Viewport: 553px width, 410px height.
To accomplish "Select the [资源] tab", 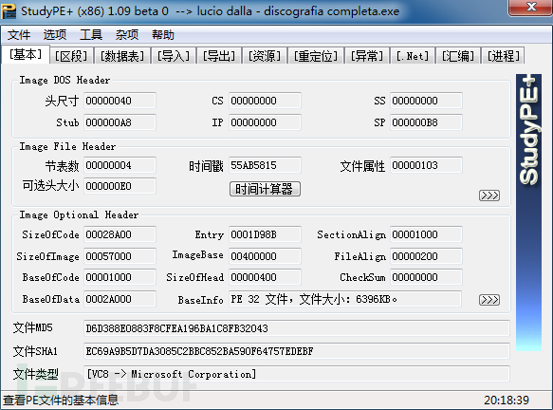I will [265, 56].
